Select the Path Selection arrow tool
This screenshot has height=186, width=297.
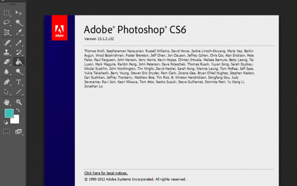(x=7, y=92)
